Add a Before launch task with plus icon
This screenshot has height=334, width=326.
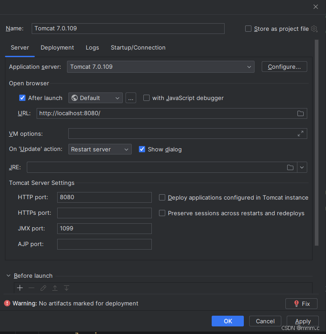point(20,288)
